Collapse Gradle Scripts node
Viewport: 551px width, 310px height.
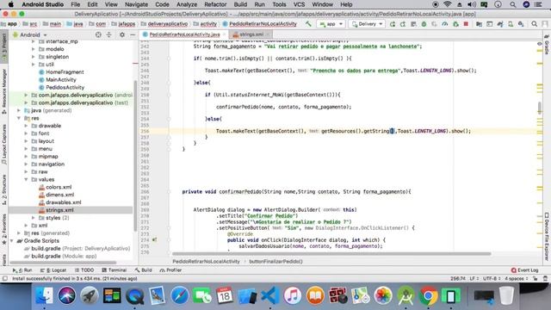pos(12,241)
